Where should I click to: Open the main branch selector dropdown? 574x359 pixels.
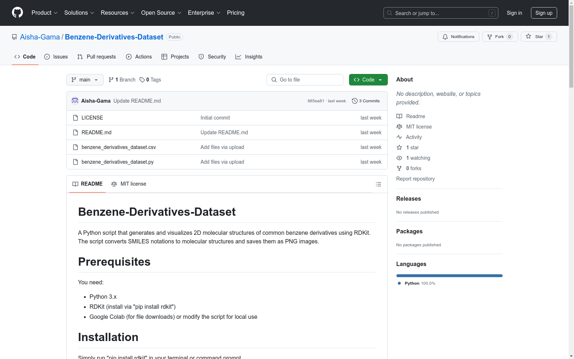pos(85,80)
